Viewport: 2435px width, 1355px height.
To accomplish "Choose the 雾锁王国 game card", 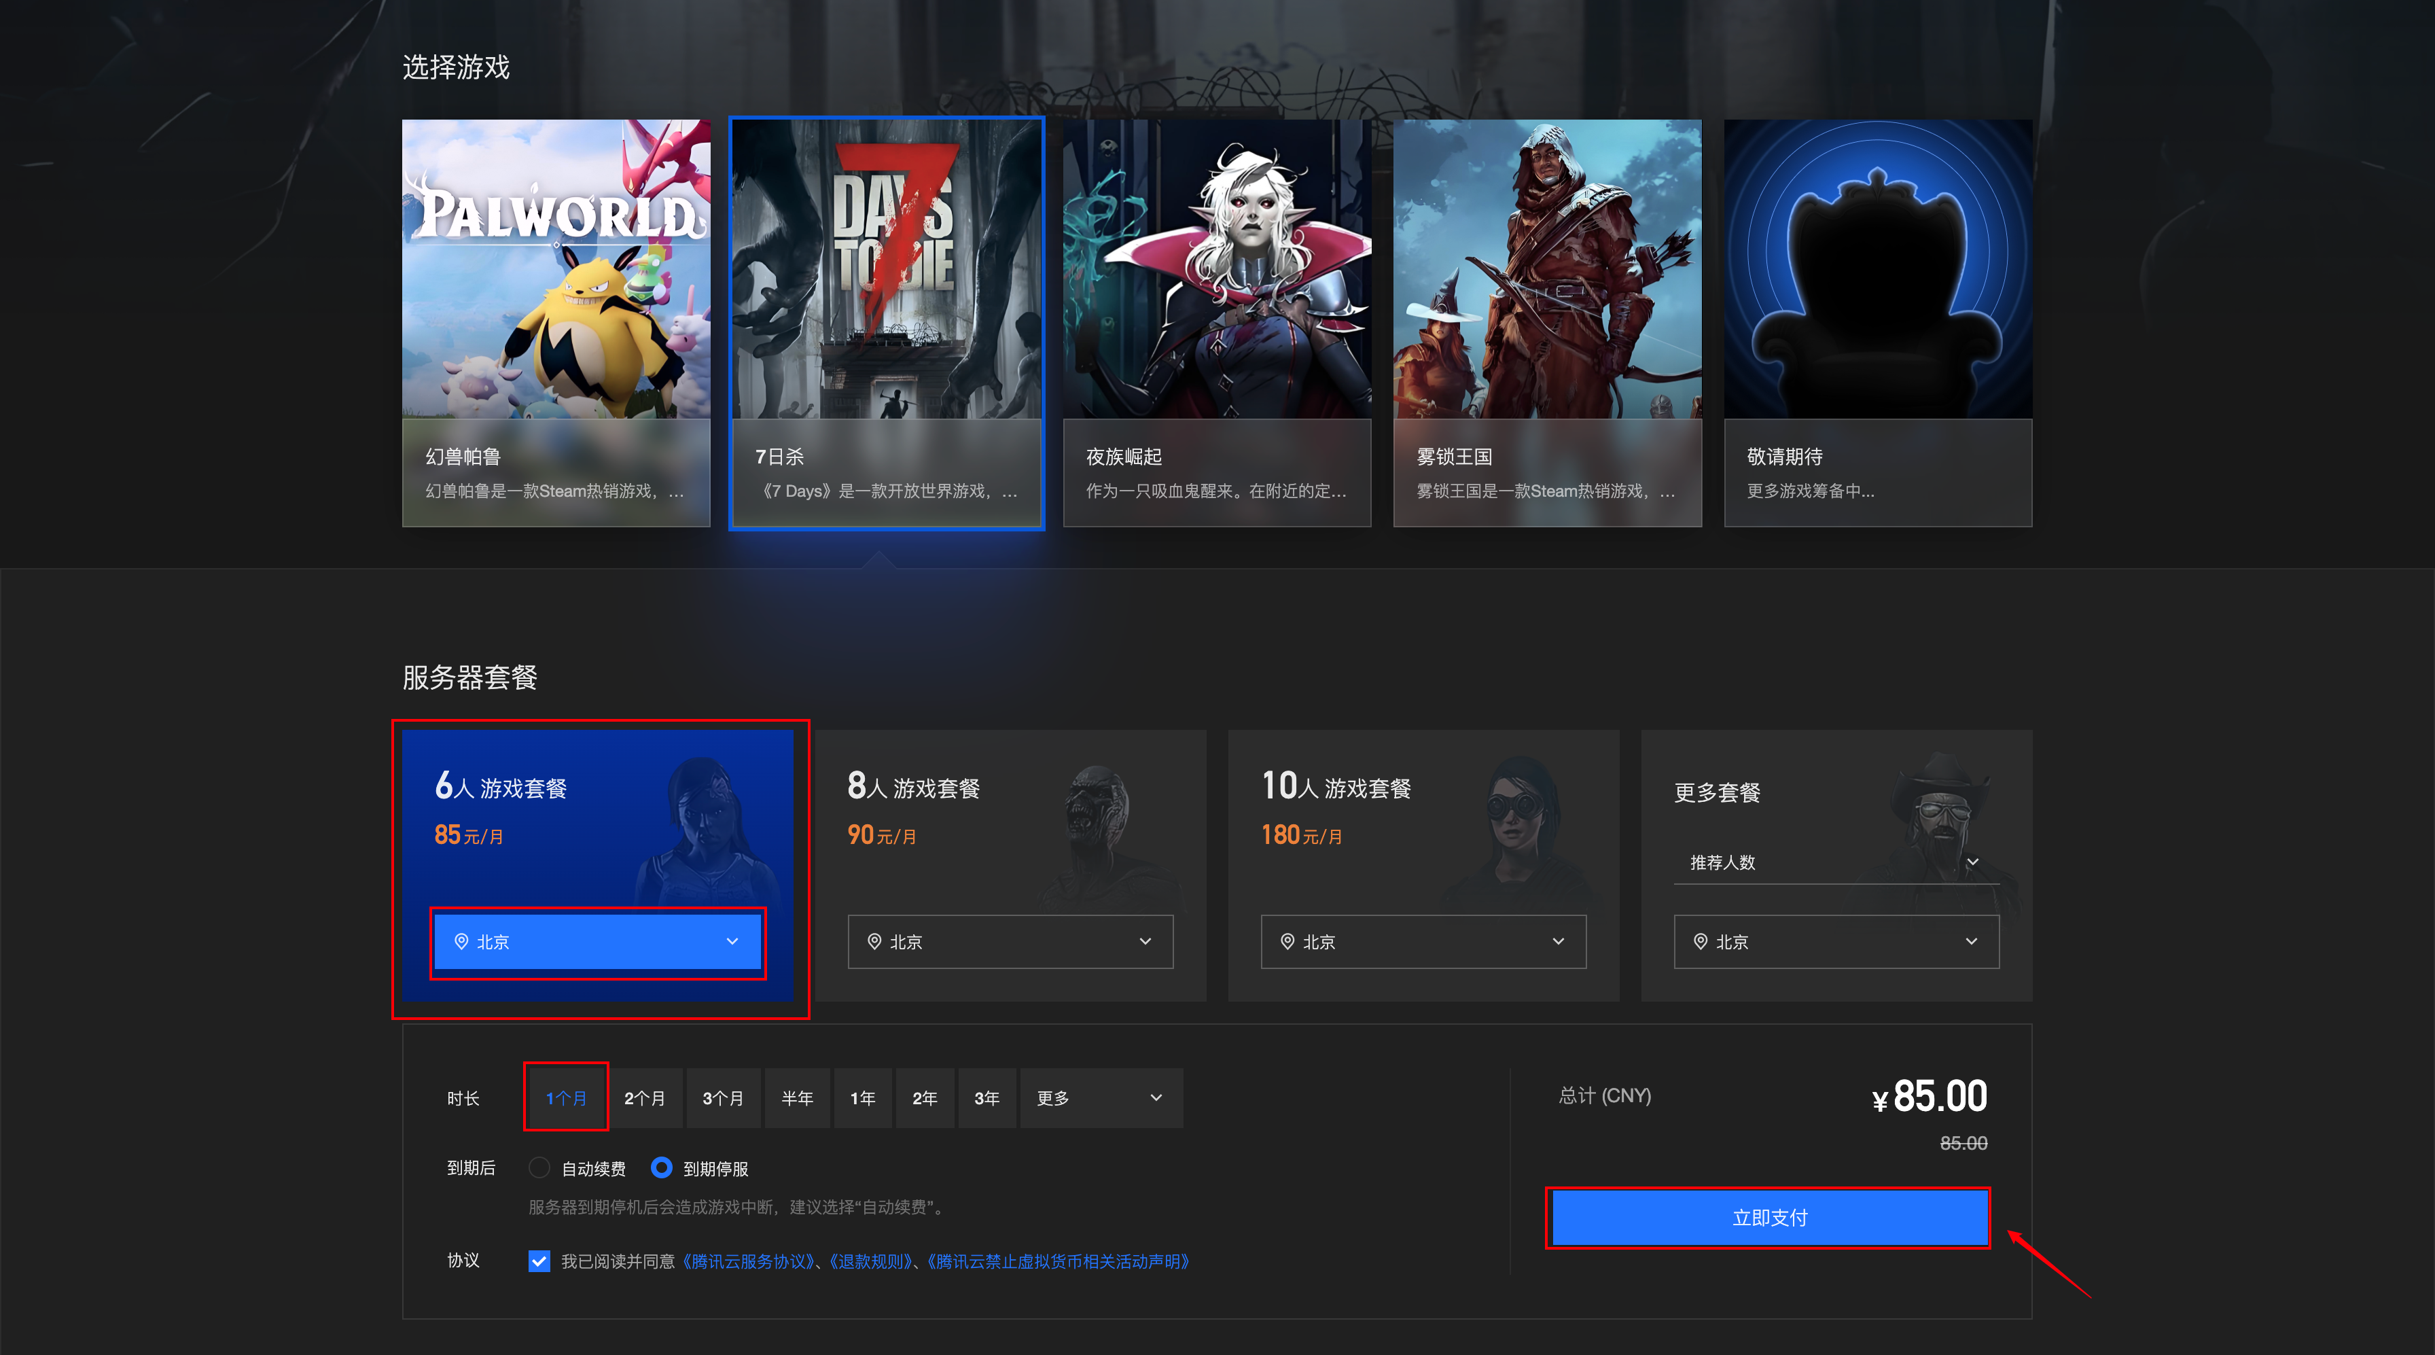I will click(1548, 322).
